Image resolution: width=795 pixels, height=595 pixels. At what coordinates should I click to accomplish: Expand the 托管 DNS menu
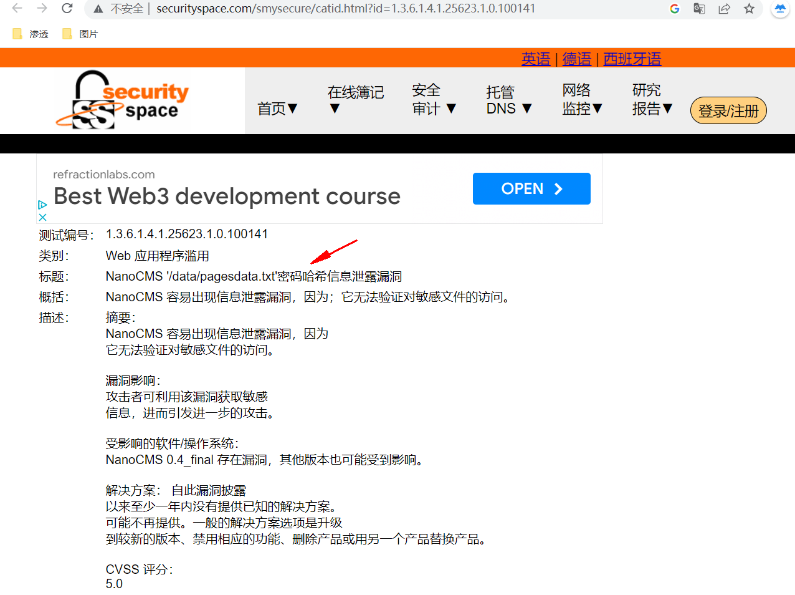tap(509, 100)
